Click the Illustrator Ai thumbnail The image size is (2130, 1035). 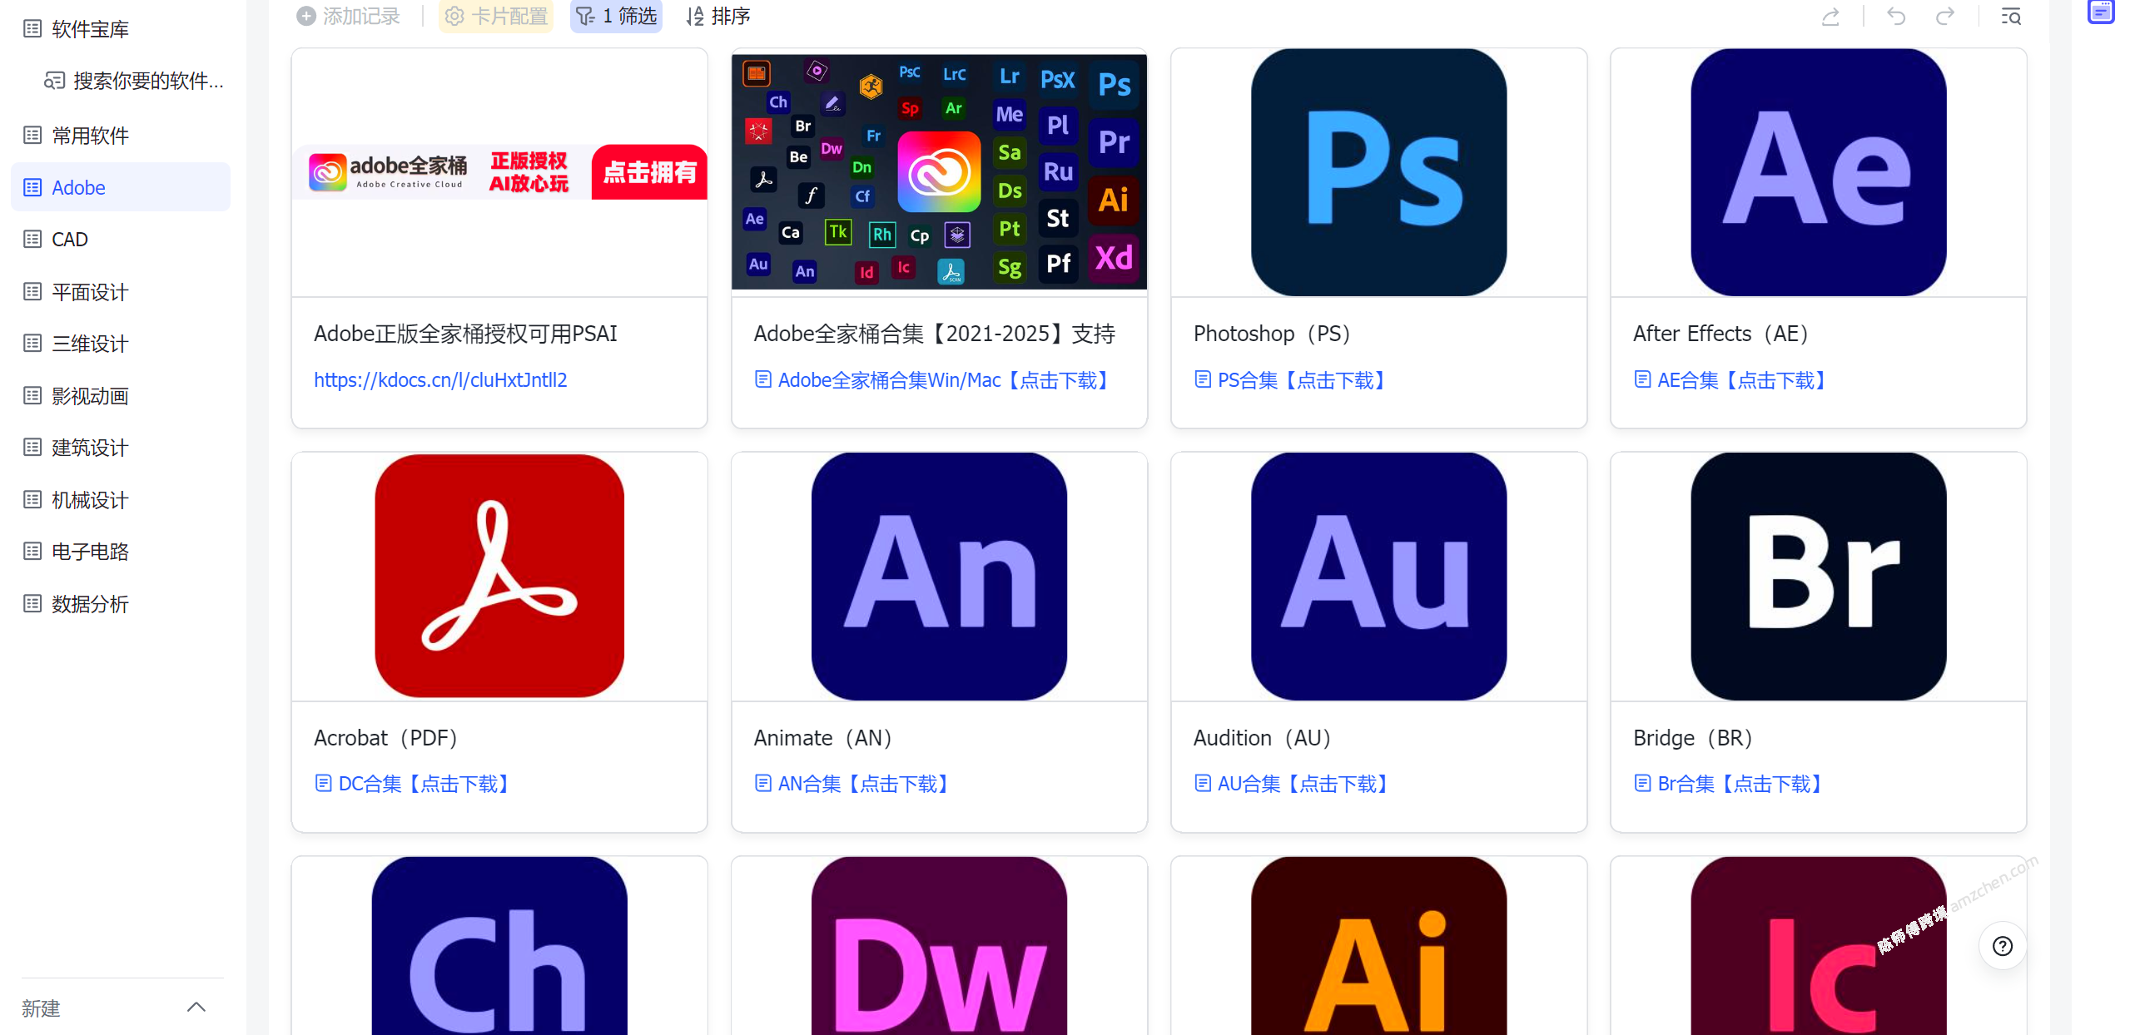(1378, 947)
